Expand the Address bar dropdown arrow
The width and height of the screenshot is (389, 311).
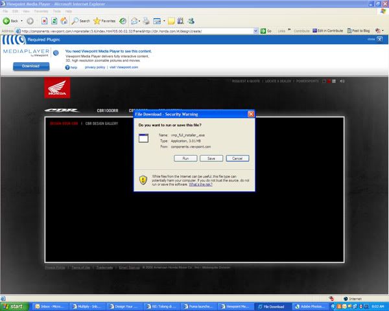pos(256,31)
